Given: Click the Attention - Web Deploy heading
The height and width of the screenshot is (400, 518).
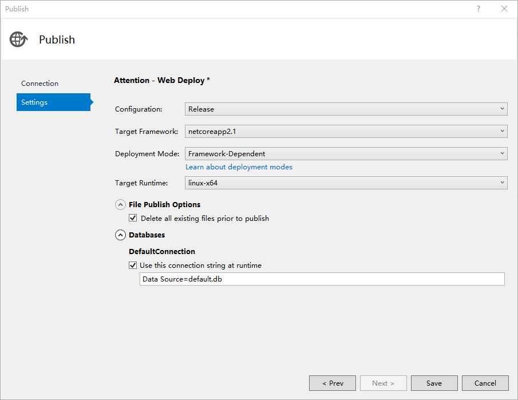Looking at the screenshot, I should (x=162, y=81).
